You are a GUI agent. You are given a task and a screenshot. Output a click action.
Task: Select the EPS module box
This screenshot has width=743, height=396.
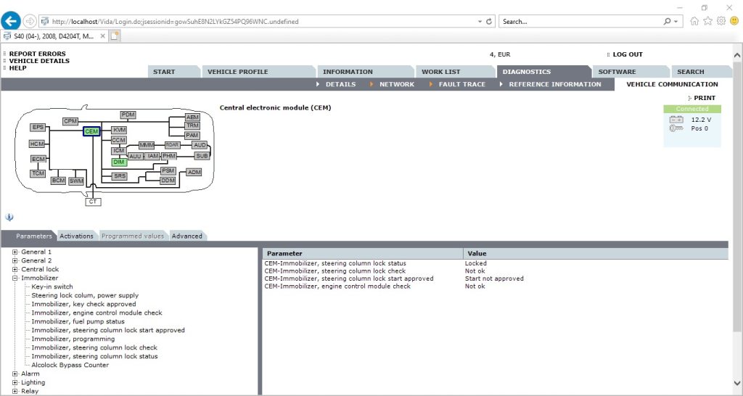tap(38, 127)
